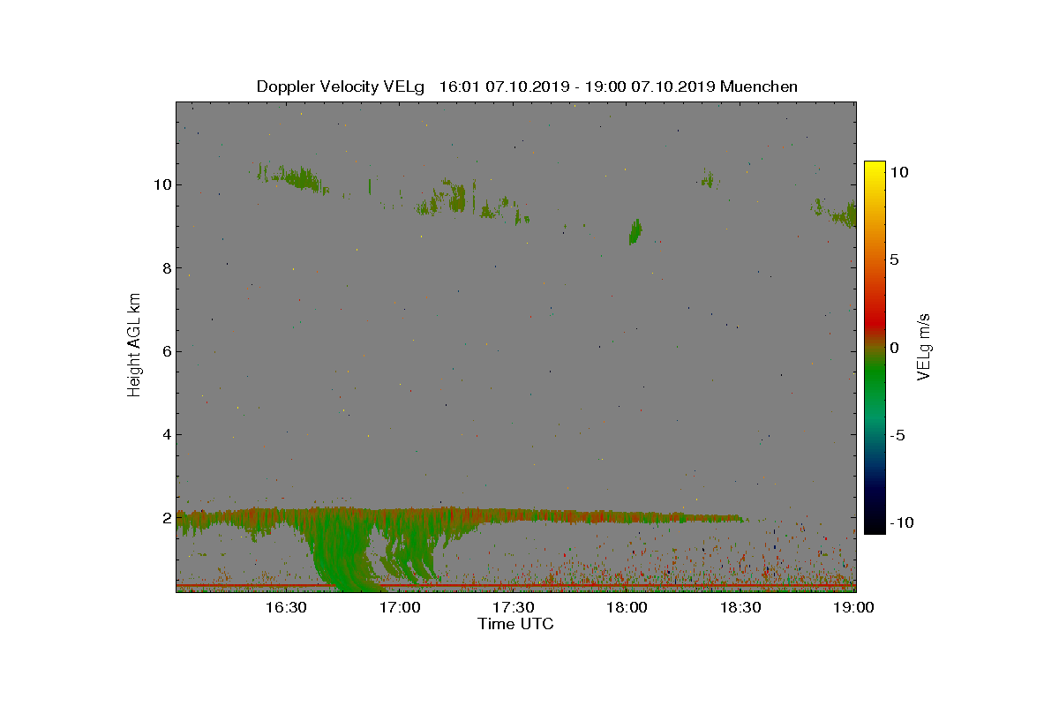This screenshot has height=706, width=1059.
Task: Click the 16:30 time tick label
Action: 285,607
